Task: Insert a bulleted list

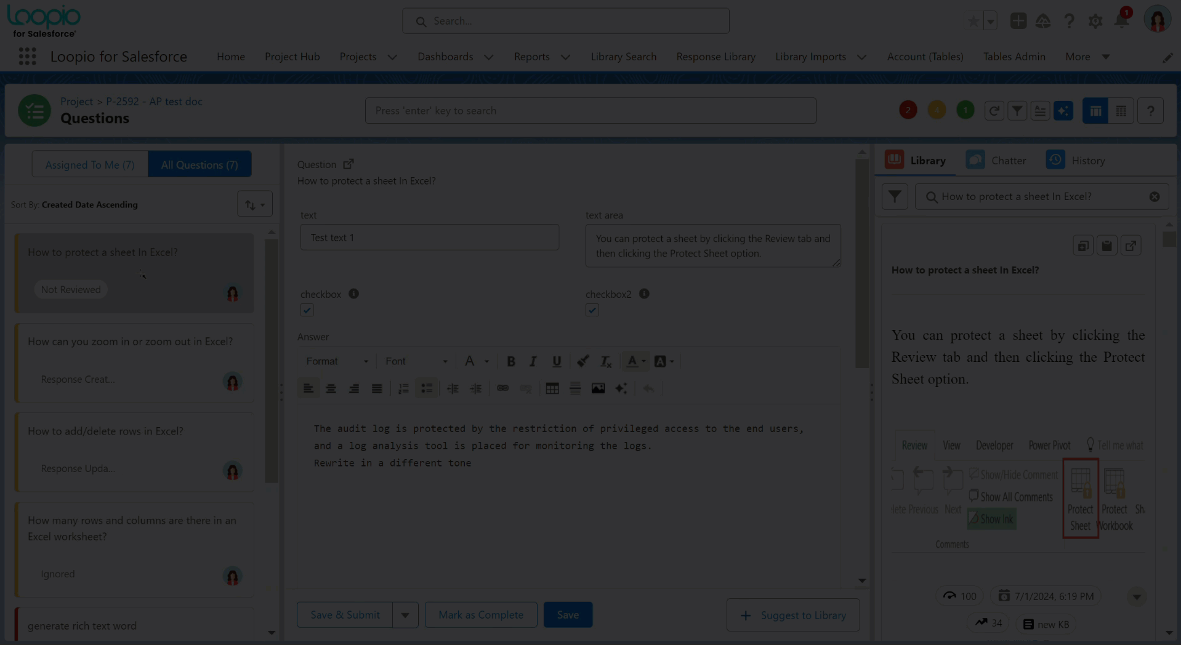Action: coord(426,388)
